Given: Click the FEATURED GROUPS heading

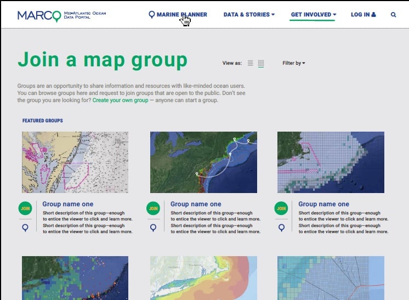Looking at the screenshot, I should tap(43, 121).
